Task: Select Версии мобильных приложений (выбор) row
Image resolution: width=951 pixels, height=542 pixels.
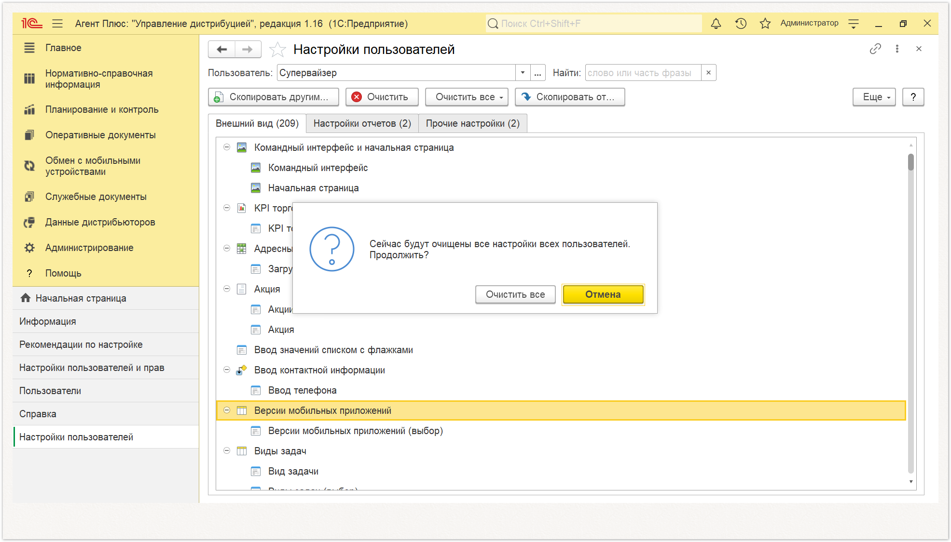Action: pos(561,431)
